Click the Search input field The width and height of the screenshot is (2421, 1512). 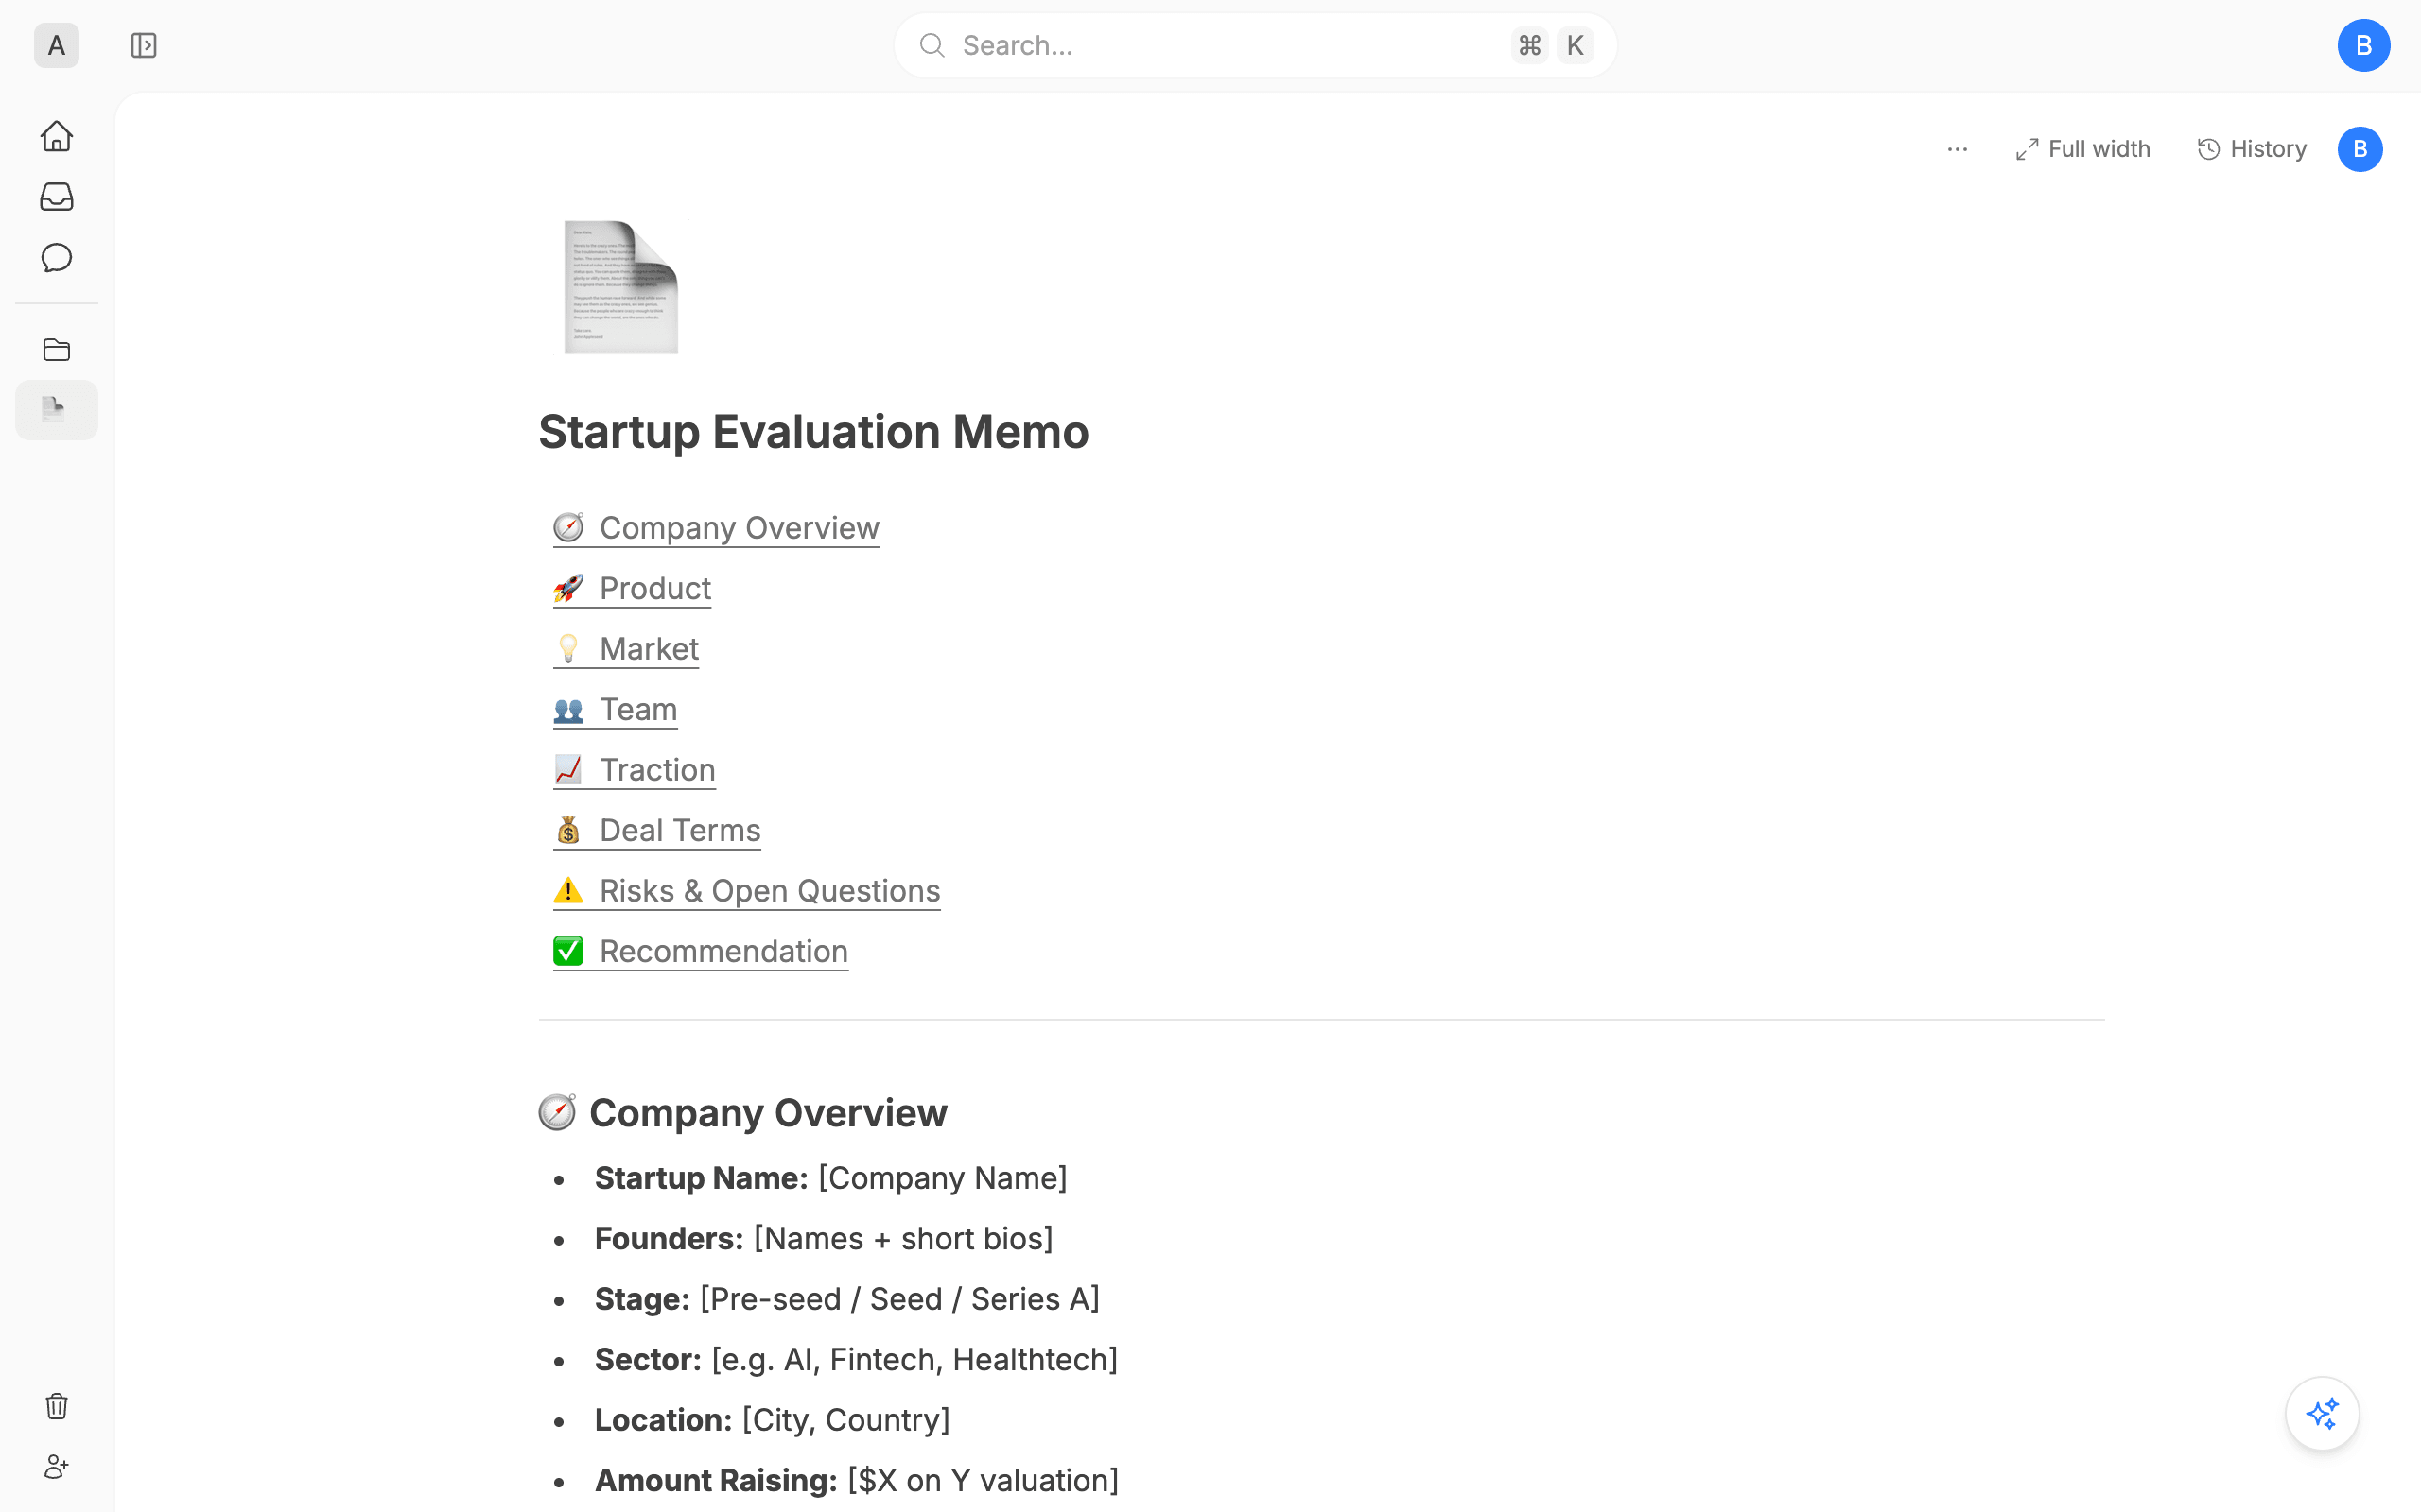pyautogui.click(x=1255, y=45)
